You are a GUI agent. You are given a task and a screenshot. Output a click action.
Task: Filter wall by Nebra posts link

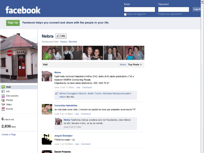point(123,65)
